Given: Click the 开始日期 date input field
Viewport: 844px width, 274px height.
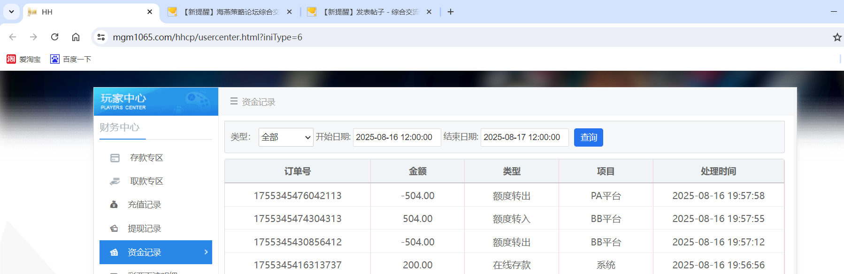Looking at the screenshot, I should (397, 137).
